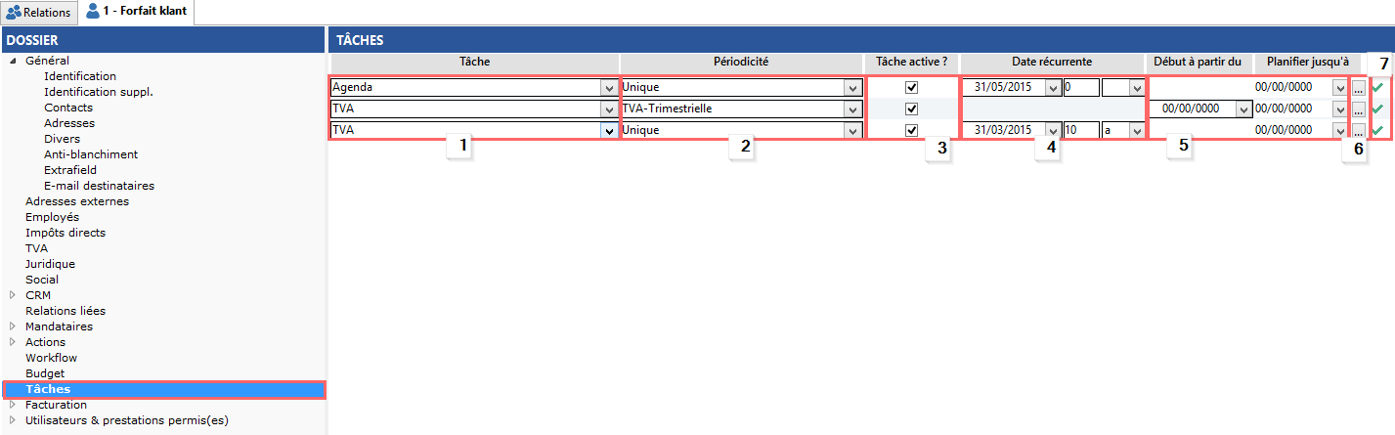Switch to the Relations tab
Image resolution: width=1395 pixels, height=435 pixels.
(39, 13)
